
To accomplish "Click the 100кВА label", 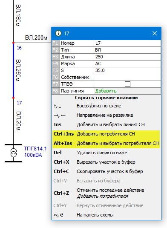I will pos(33,155).
